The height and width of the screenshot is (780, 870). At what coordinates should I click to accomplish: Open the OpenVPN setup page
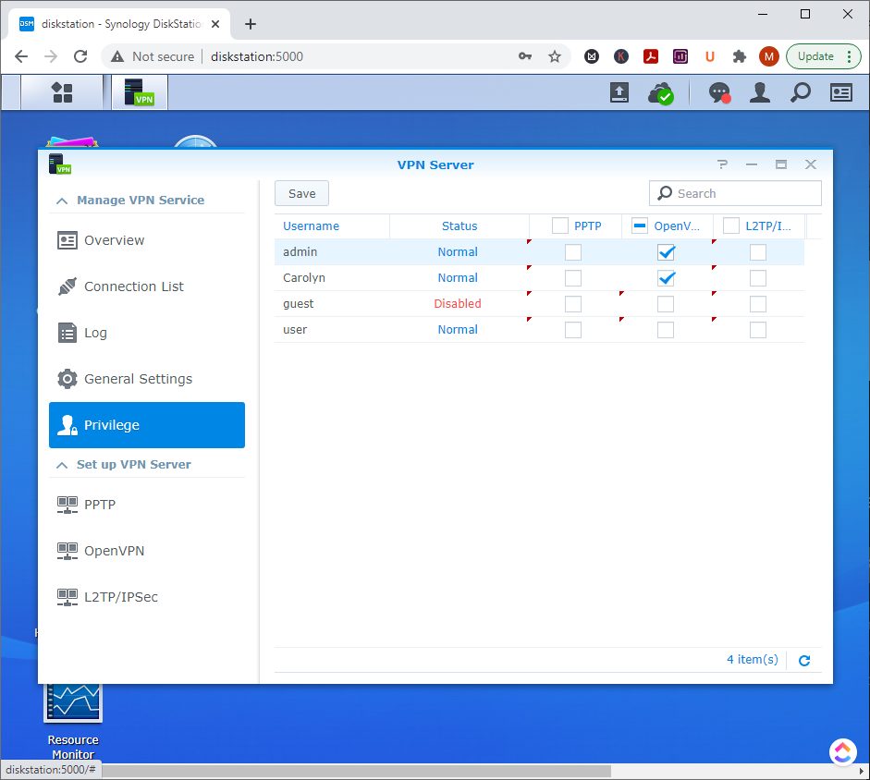[146, 551]
